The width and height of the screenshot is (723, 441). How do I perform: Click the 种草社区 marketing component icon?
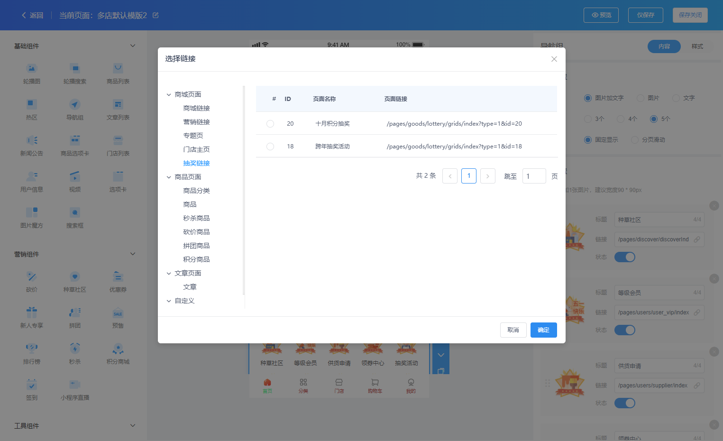pyautogui.click(x=75, y=276)
